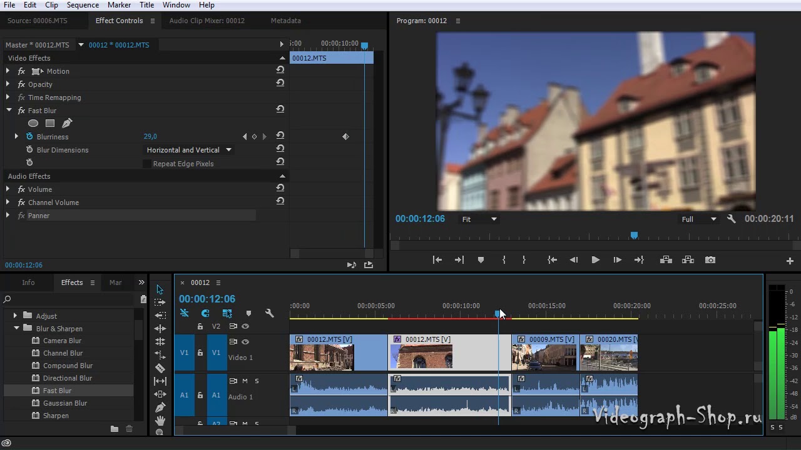This screenshot has width=801, height=450.
Task: Select Gaussian Blur effect
Action: coord(65,403)
